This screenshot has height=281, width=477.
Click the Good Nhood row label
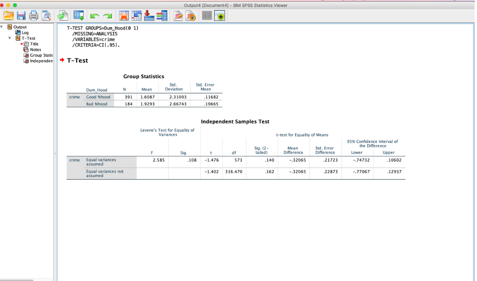pos(98,97)
